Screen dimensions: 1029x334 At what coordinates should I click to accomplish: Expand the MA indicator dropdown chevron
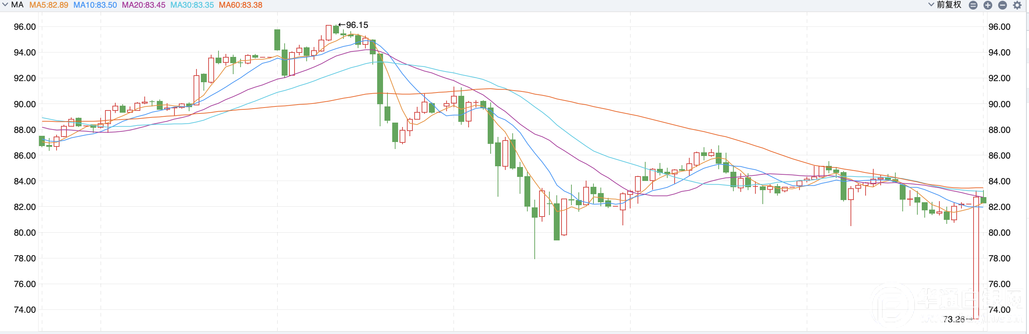coord(5,5)
